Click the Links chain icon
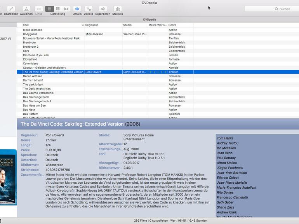The width and height of the screenshot is (299, 224). 39,9
